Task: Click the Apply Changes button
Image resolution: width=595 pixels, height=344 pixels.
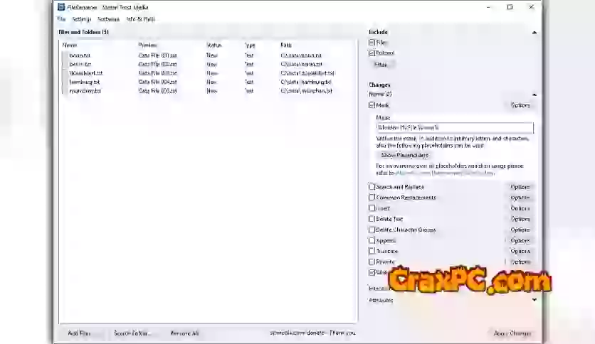Action: [x=512, y=333]
